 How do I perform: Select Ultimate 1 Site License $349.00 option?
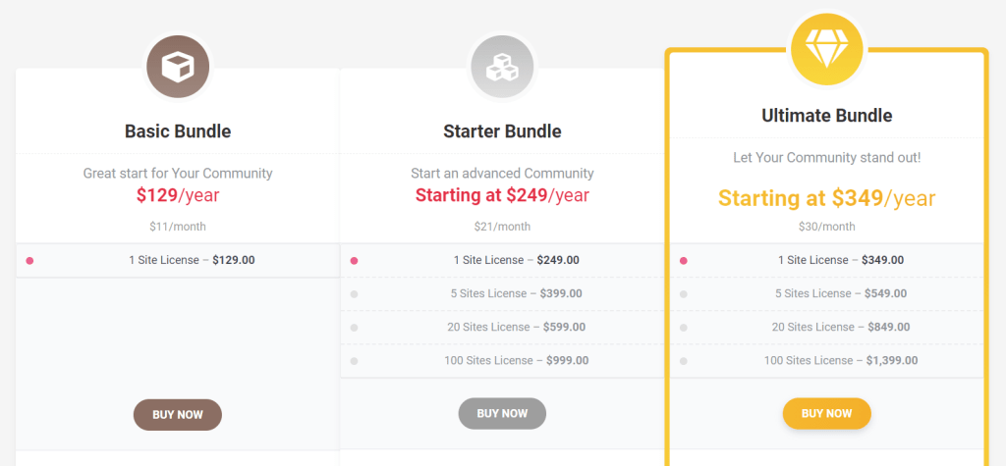827,260
